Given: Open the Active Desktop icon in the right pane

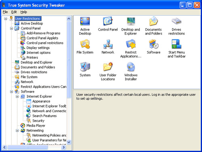Looking at the screenshot, I should coord(85,21).
